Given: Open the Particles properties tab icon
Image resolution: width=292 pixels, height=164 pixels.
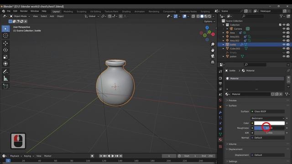Looking at the screenshot, I should pos(220,118).
